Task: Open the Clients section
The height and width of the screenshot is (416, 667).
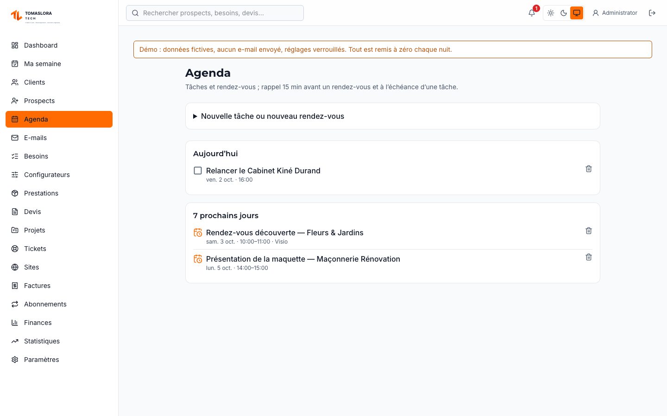Action: coord(59,82)
